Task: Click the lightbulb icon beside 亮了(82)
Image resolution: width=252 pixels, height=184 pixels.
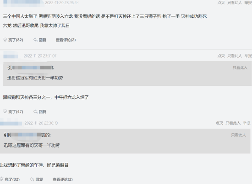Action: coord(5,39)
